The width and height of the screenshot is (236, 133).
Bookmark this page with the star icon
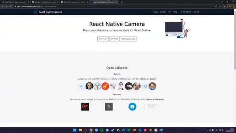click(220, 7)
